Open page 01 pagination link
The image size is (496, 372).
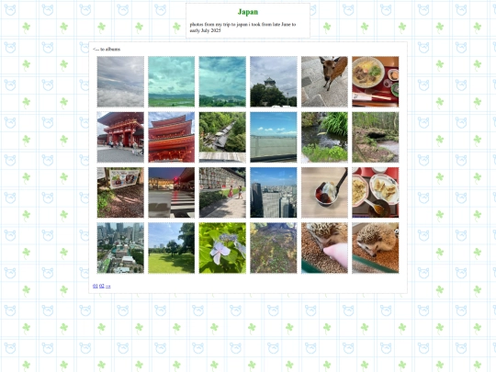(x=96, y=286)
